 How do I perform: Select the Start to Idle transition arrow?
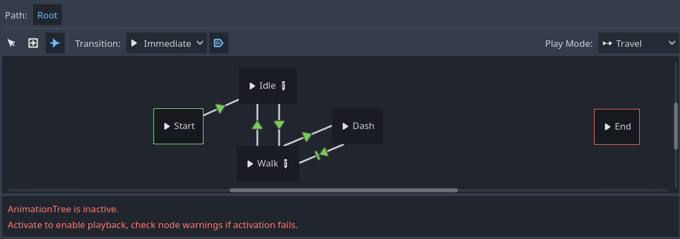click(x=220, y=108)
